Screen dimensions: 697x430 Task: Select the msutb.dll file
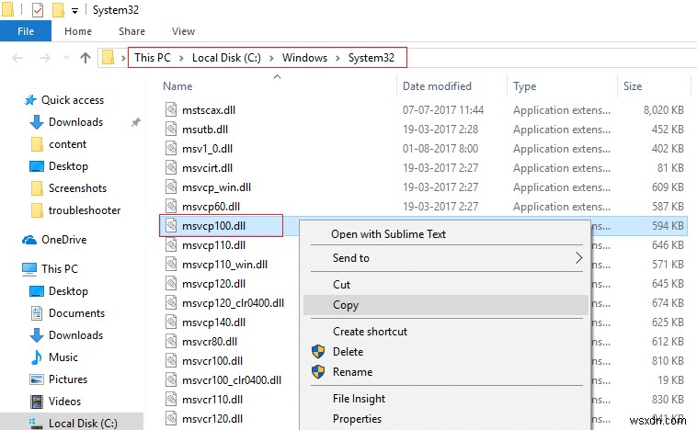click(x=205, y=130)
